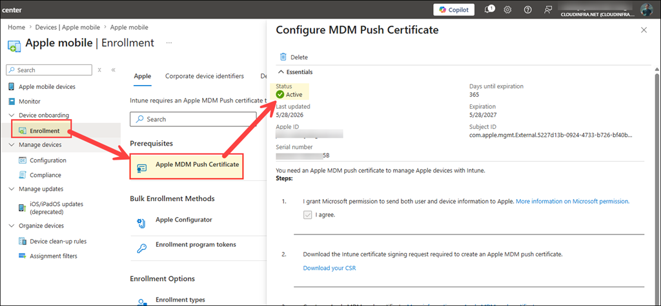
Task: Open the ellipsis menu beside Enrollment title
Action: tap(169, 43)
